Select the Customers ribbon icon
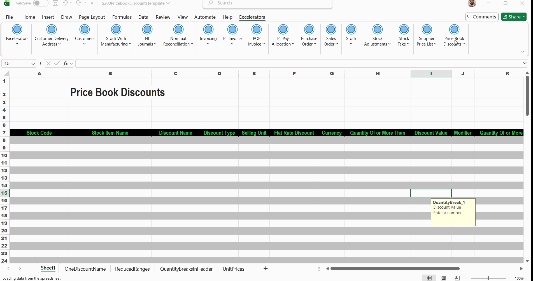The image size is (533, 281). 85,30
